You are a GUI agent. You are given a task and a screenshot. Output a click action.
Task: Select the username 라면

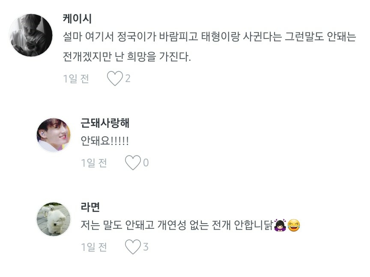coord(90,207)
